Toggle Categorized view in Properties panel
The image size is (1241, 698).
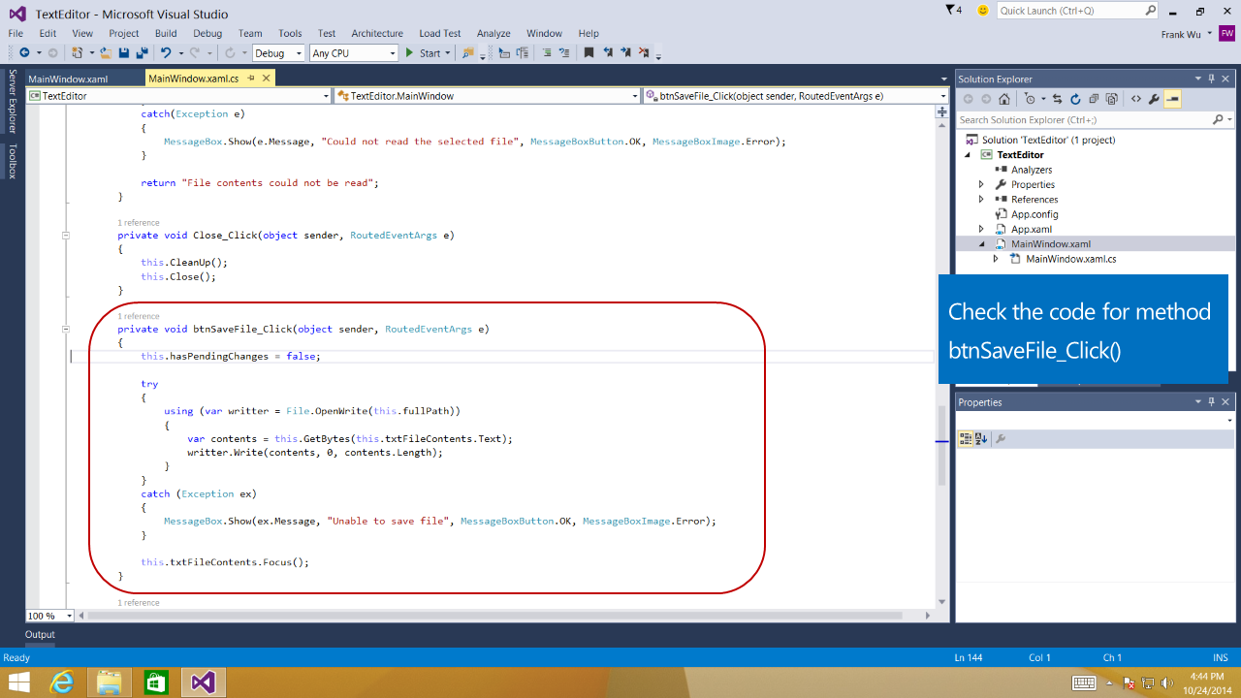[x=966, y=439]
